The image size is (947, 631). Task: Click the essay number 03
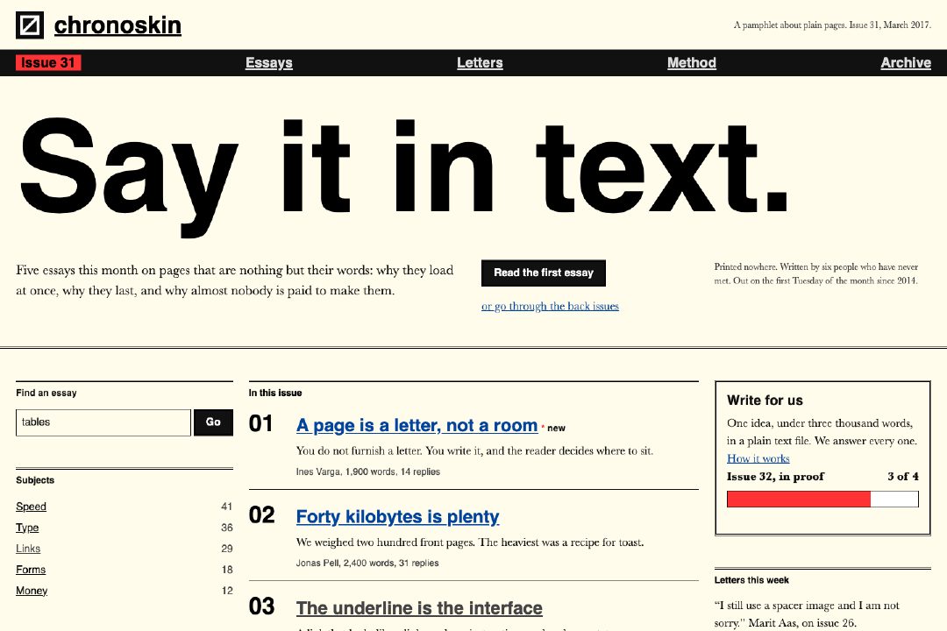[261, 606]
